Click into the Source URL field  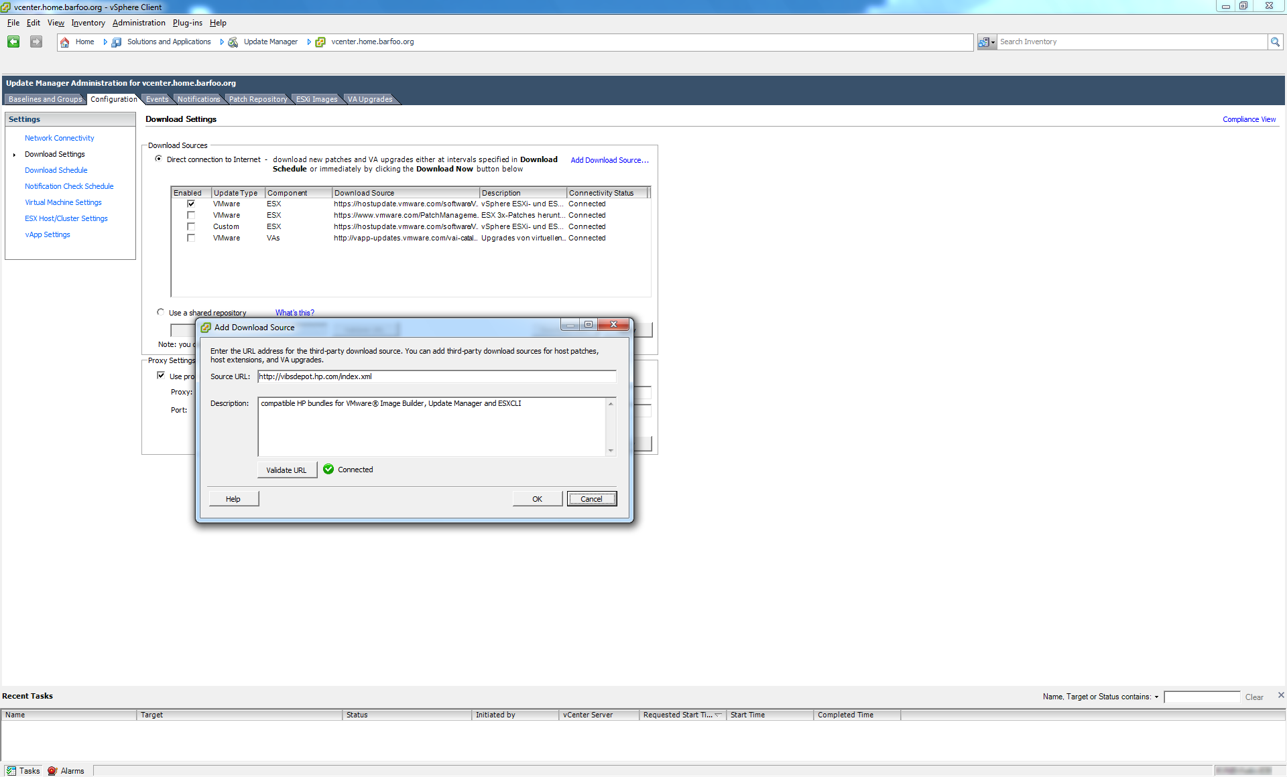point(436,376)
